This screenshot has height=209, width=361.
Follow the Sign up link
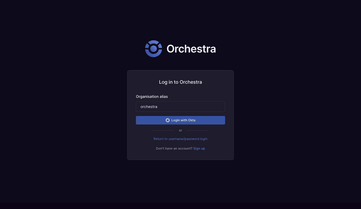click(x=199, y=148)
